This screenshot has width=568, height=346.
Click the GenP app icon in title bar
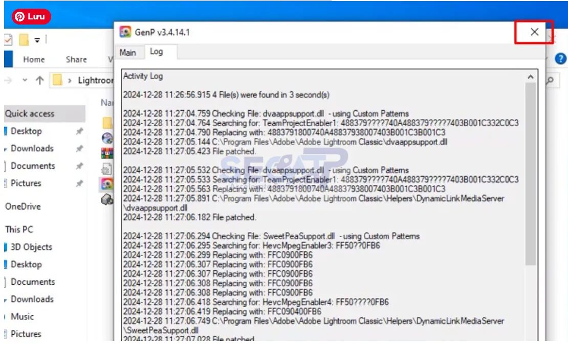click(125, 32)
